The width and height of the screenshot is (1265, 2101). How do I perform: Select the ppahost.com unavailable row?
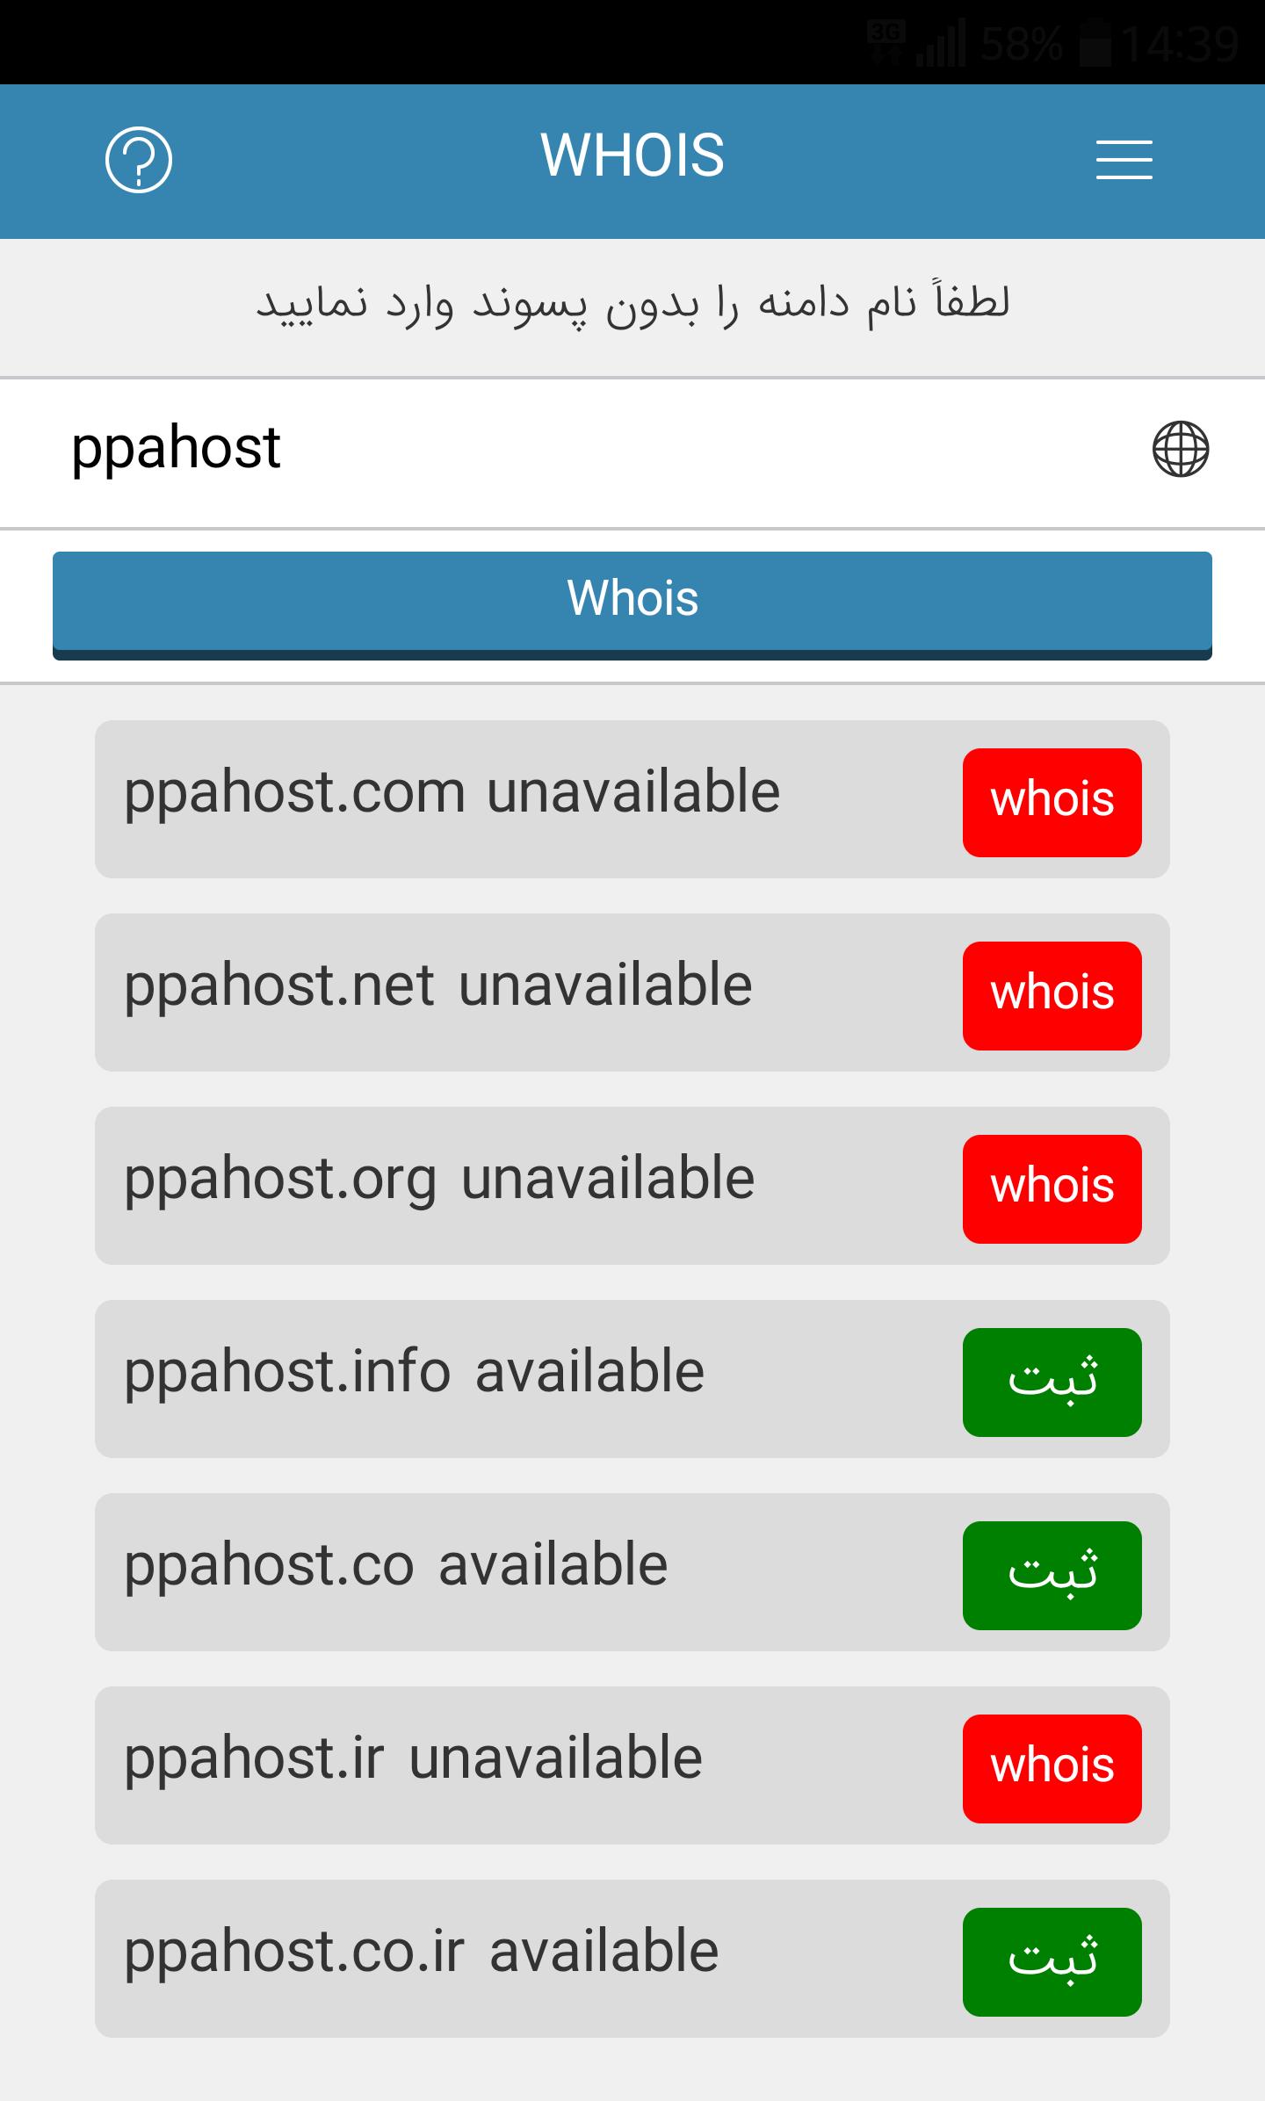coord(632,799)
